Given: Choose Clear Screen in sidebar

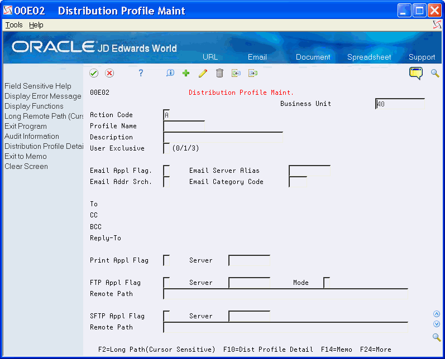Looking at the screenshot, I should point(26,166).
